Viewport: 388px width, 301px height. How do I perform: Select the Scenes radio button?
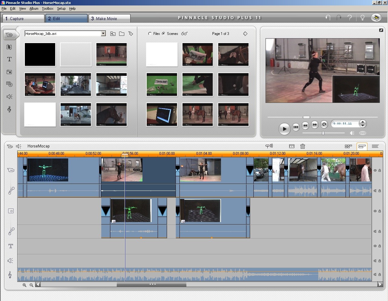coord(164,34)
